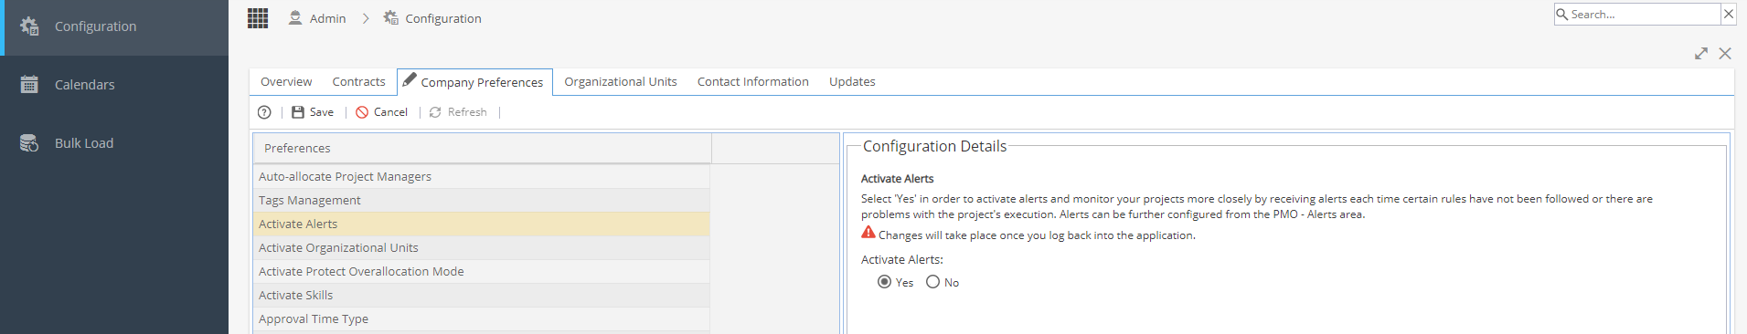This screenshot has width=1747, height=334.
Task: Select Activate Skills preference row
Action: pos(482,296)
